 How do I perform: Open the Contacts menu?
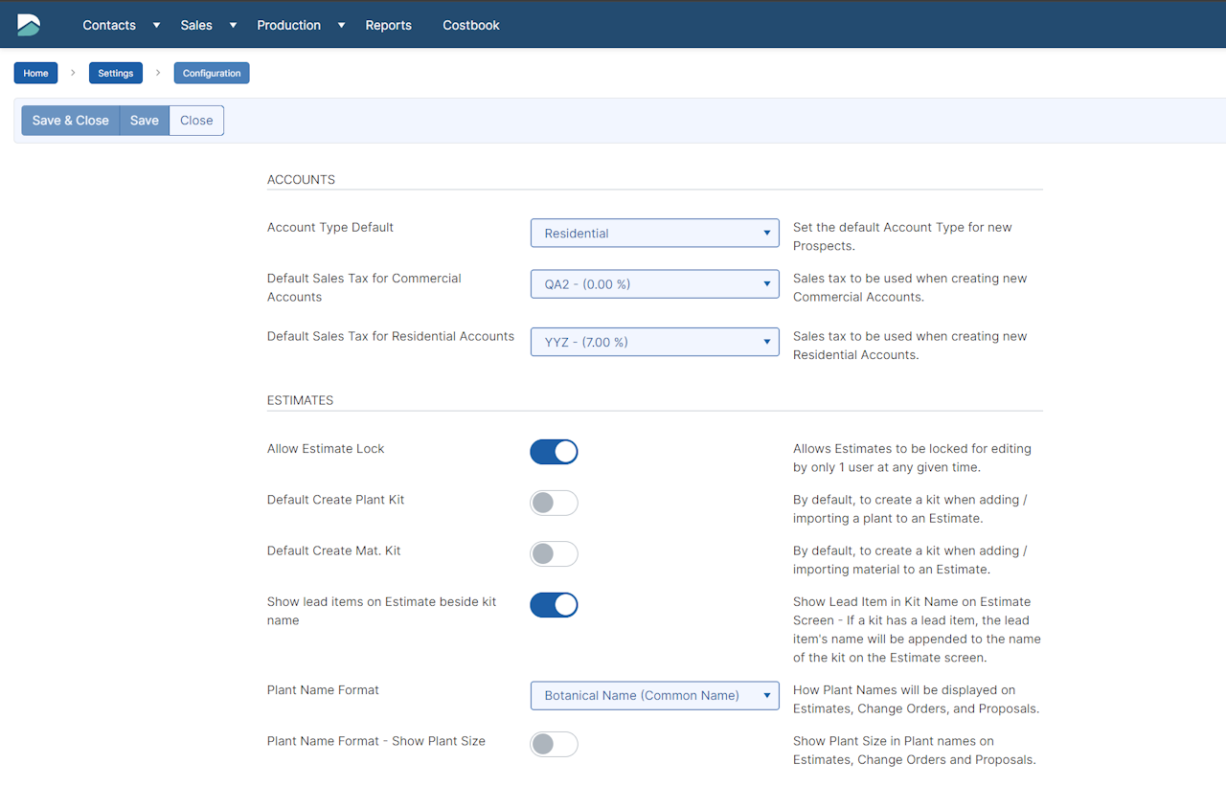(x=109, y=25)
